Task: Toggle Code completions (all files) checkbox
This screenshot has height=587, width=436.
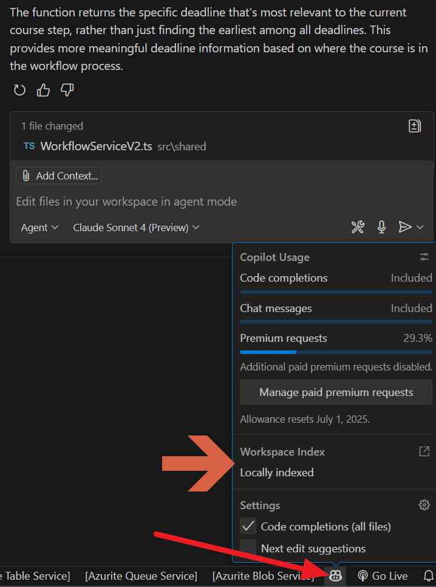Action: tap(248, 526)
